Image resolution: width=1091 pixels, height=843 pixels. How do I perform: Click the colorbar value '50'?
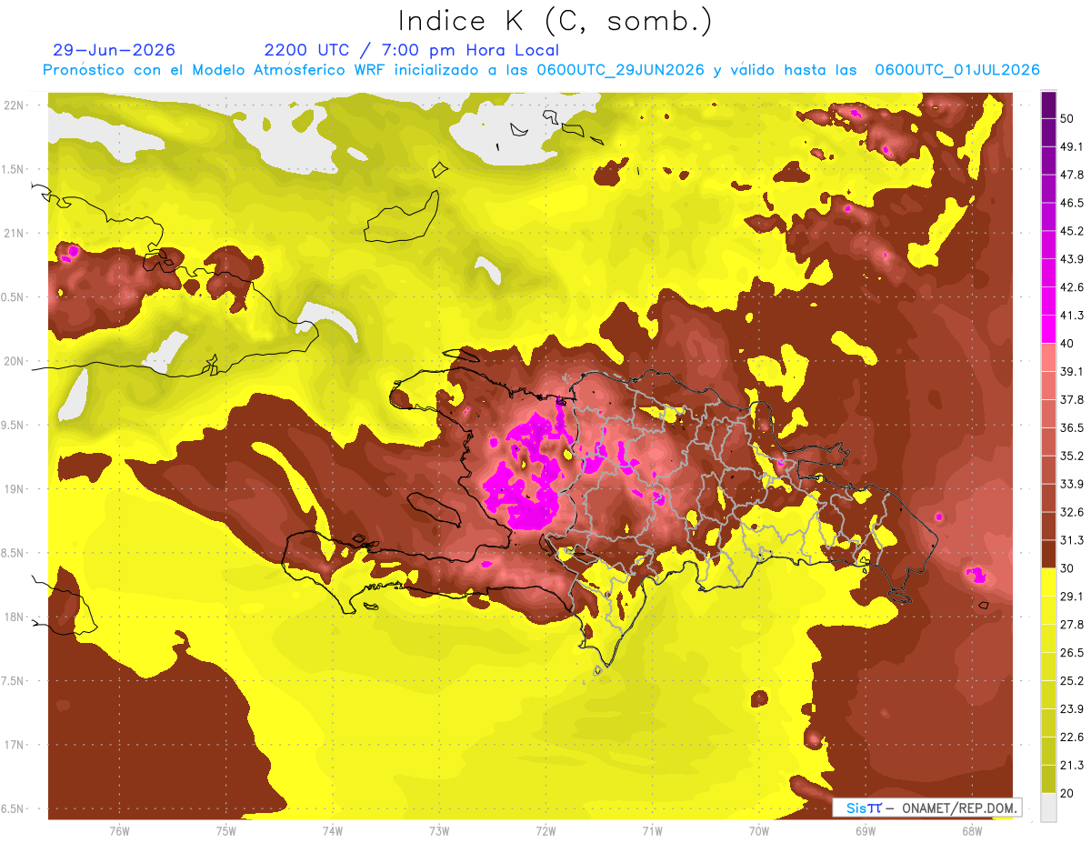(1066, 117)
